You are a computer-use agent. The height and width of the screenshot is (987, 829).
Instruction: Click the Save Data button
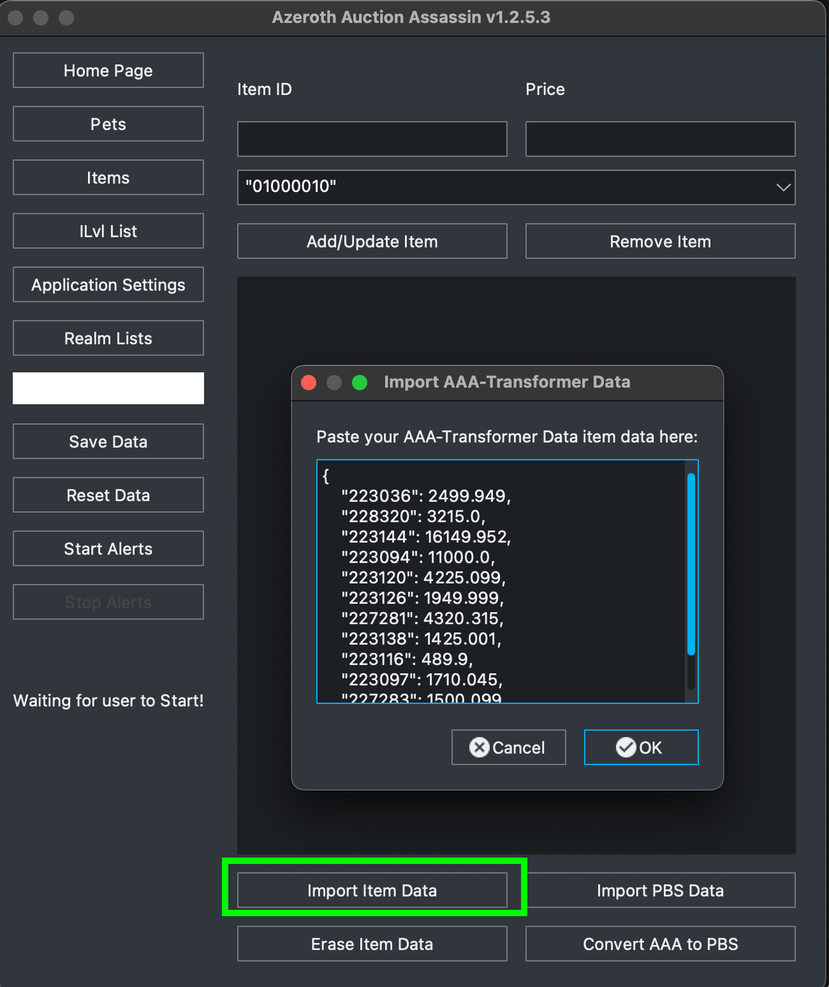coord(108,441)
